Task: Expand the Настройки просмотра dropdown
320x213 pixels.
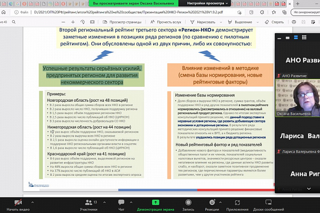Action: tap(207, 3)
